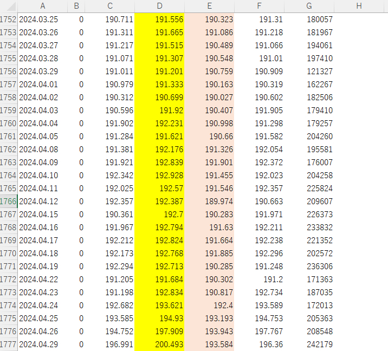The width and height of the screenshot is (388, 351).
Task: Click date cell 2024.03.28
Action: [x=43, y=58]
